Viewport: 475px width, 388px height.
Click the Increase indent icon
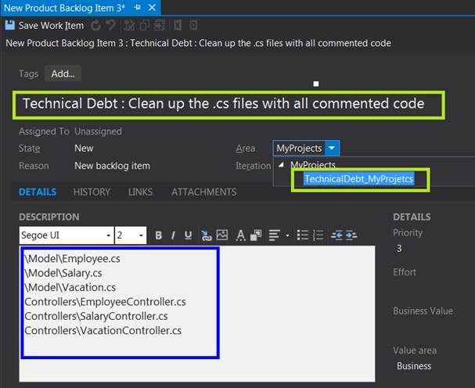pyautogui.click(x=351, y=235)
